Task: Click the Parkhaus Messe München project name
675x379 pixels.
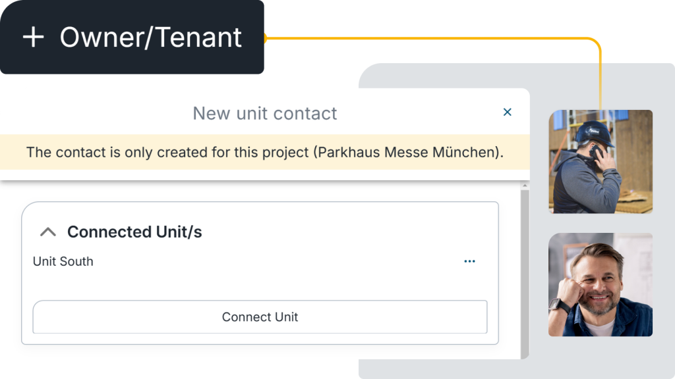Action: pos(406,152)
